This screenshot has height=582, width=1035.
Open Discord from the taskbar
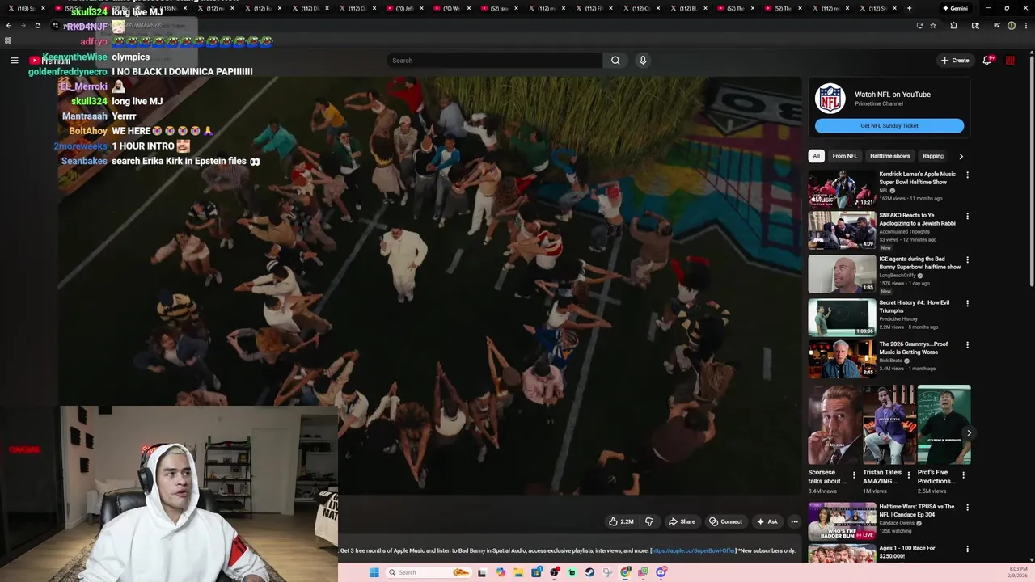[x=661, y=572]
